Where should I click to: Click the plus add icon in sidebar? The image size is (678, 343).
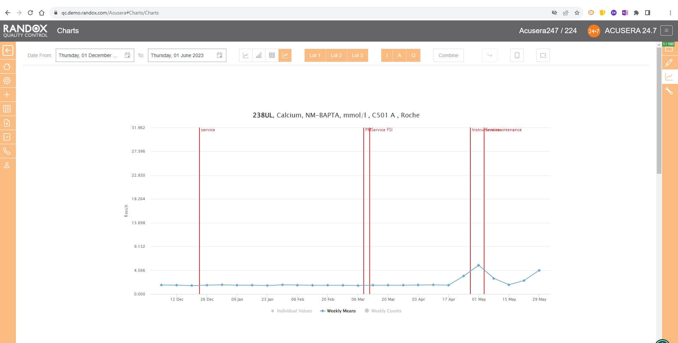[x=7, y=95]
